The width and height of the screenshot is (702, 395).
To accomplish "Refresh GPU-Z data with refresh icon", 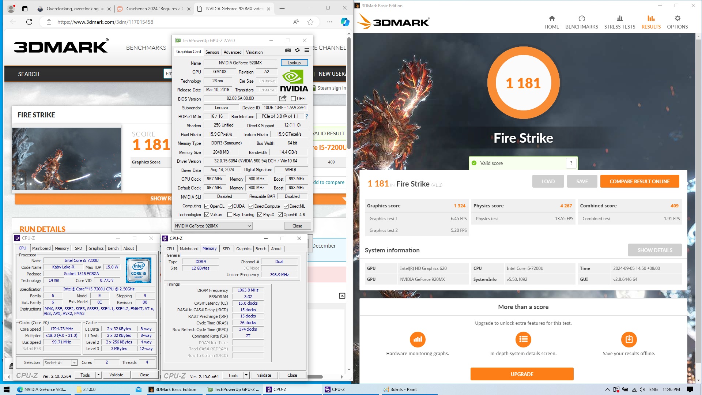I will (x=297, y=50).
